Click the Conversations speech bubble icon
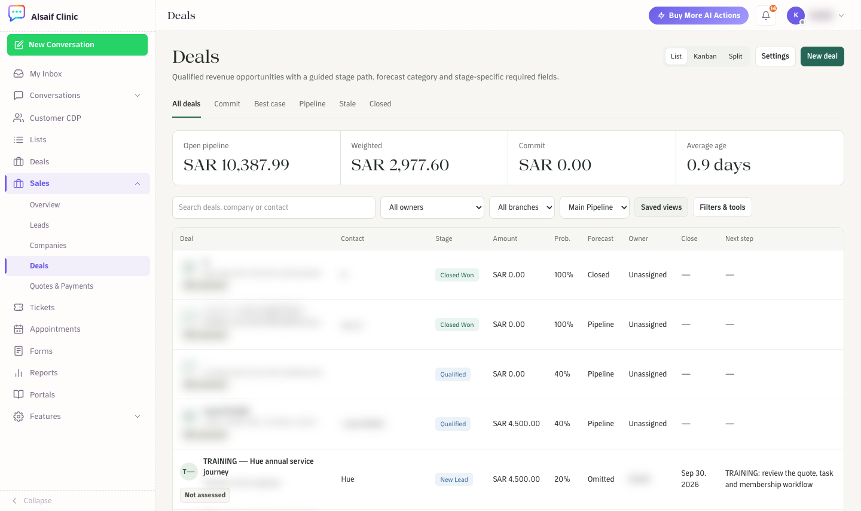 click(19, 95)
